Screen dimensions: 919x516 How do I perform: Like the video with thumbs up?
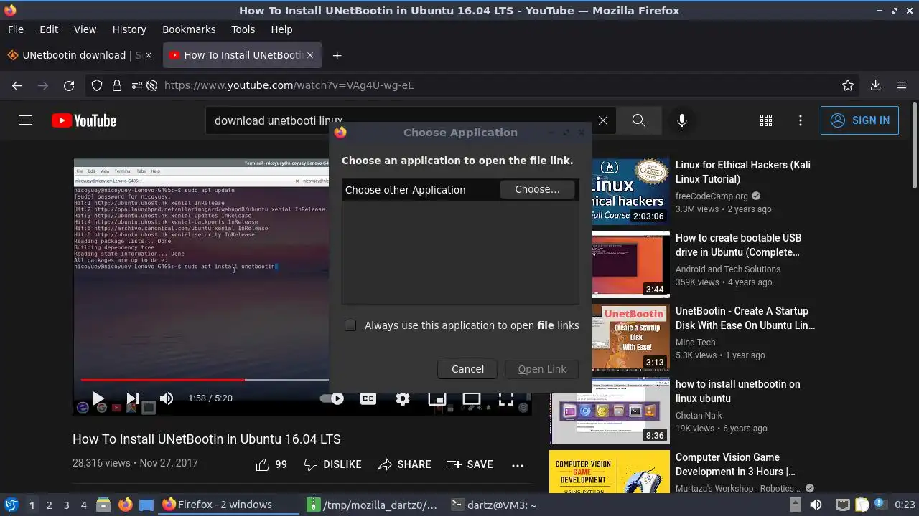271,464
